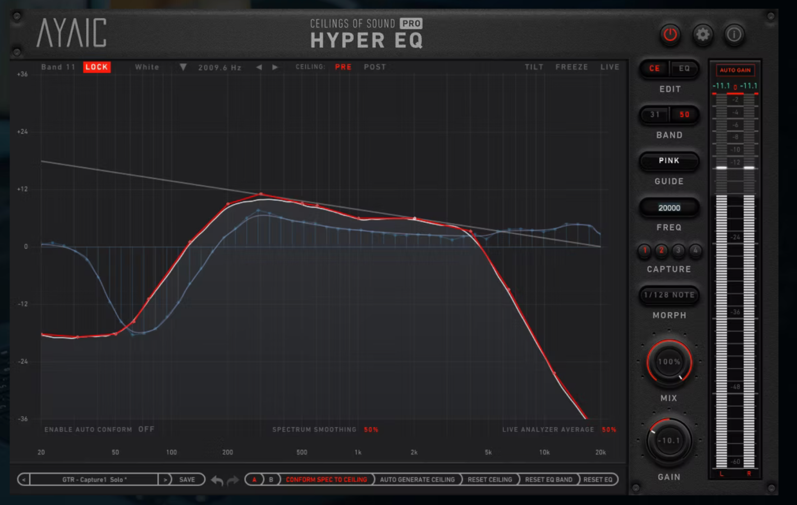Click the 20000 frequency input field
Screen dimensions: 797x505
pyautogui.click(x=669, y=208)
